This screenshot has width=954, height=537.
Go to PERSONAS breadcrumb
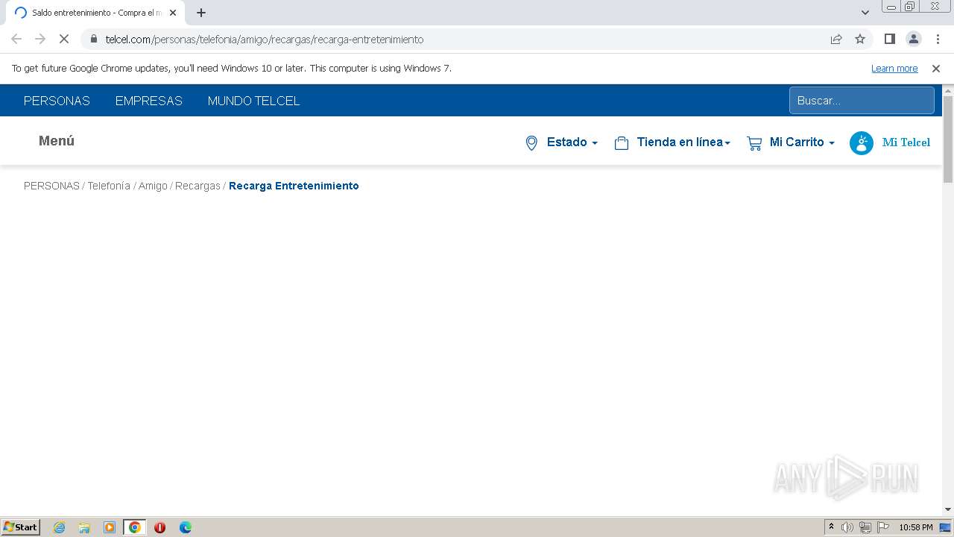click(x=51, y=186)
